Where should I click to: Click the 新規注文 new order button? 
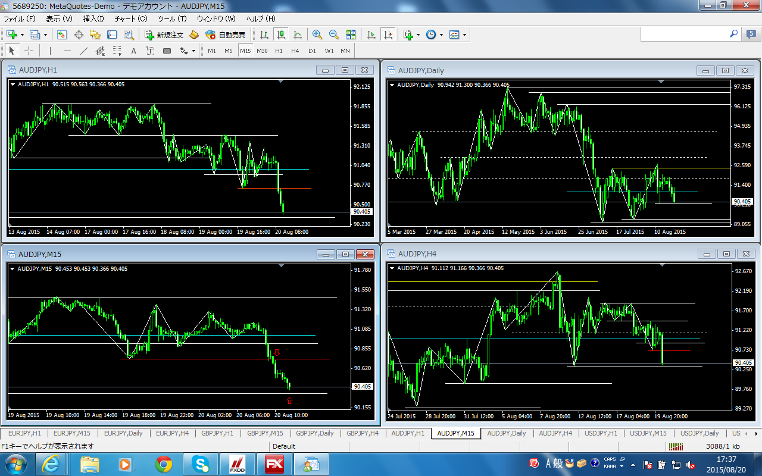[164, 35]
